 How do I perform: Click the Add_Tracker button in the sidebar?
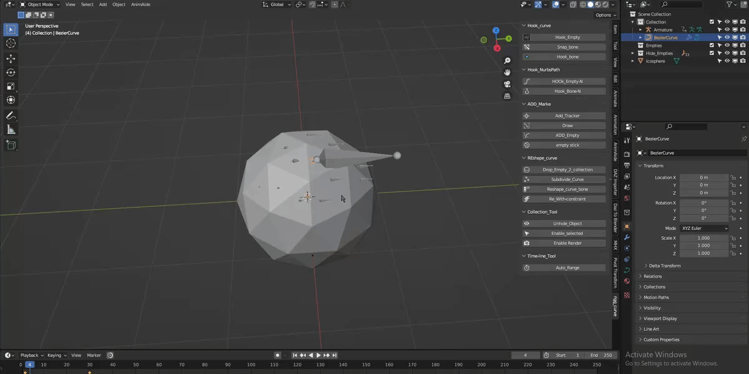(564, 115)
